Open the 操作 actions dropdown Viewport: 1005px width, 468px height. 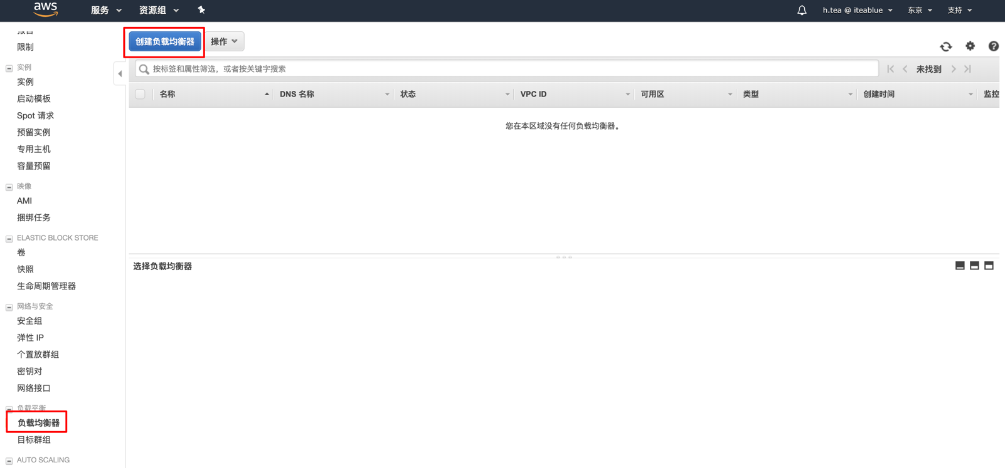[224, 41]
